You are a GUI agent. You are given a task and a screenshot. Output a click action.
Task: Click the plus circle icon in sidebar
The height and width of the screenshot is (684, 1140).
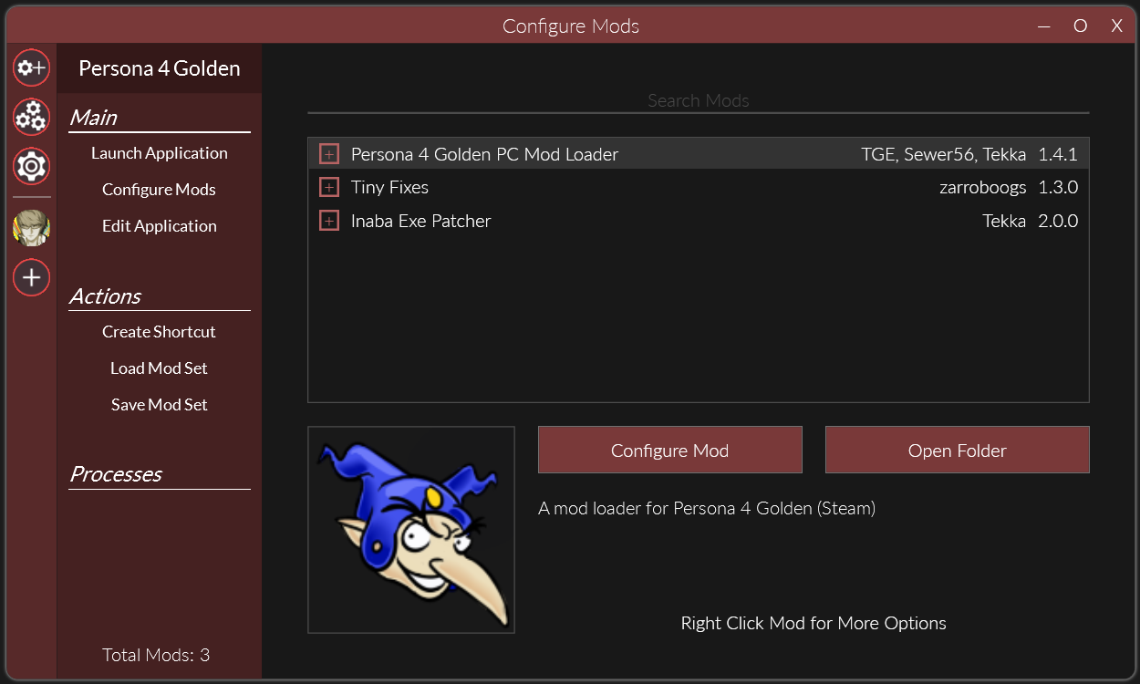[31, 277]
